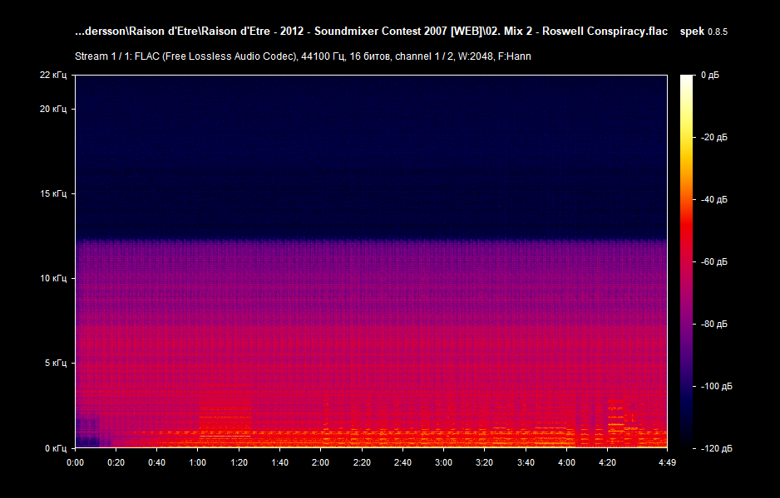Click the 3:40 time axis label

tap(526, 463)
